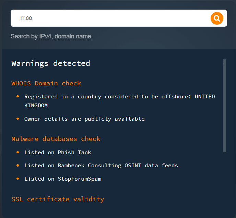Viewport: 236px width, 218px height.
Task: Open the domain name hint link
Action: pos(73,36)
